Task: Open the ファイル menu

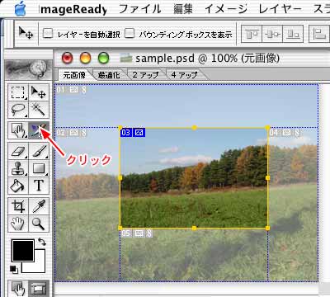Action: pos(140,9)
